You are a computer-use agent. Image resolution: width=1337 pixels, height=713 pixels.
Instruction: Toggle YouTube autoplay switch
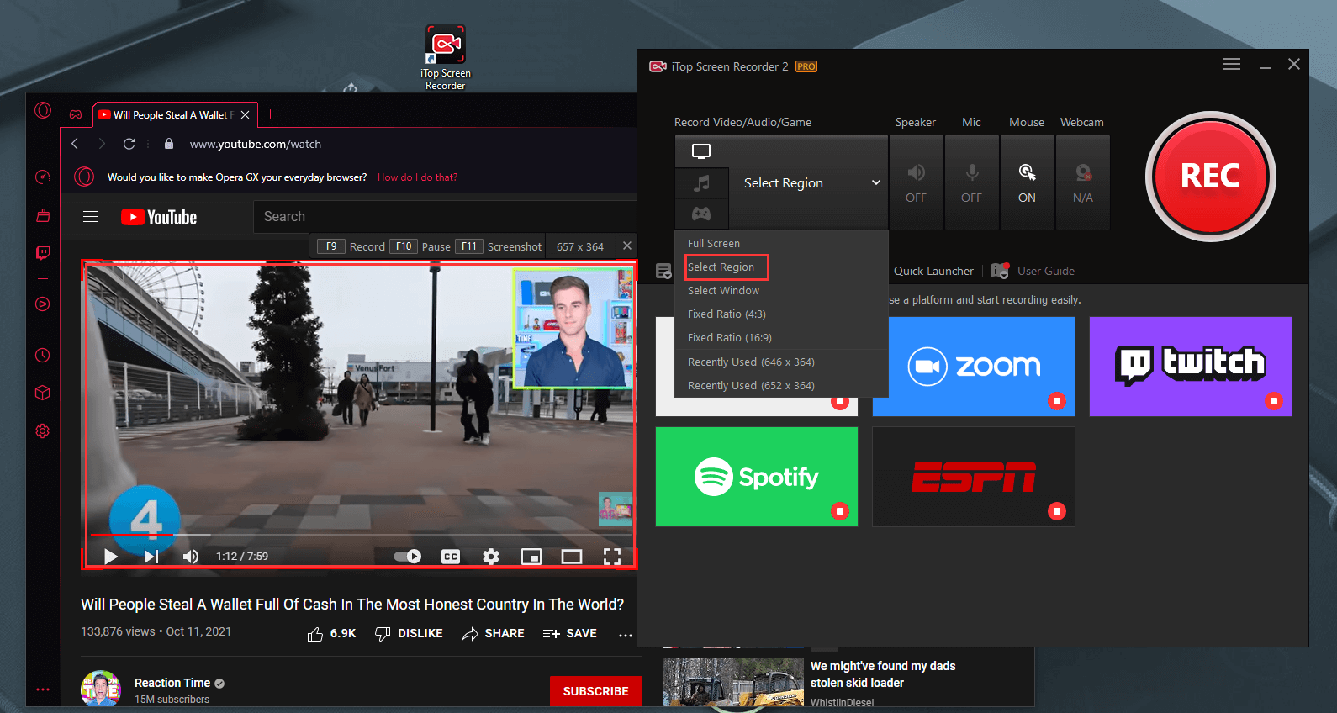(x=408, y=556)
